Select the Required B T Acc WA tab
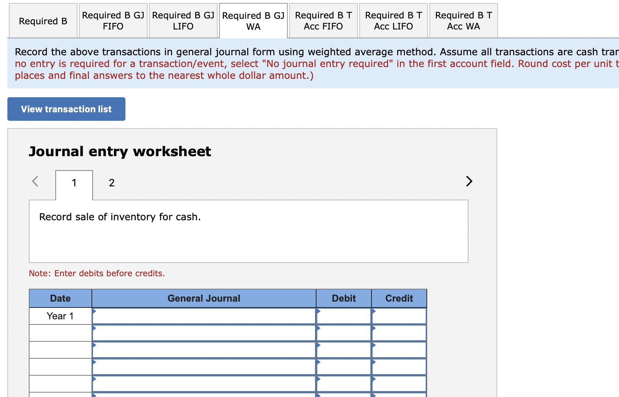 pyautogui.click(x=463, y=21)
